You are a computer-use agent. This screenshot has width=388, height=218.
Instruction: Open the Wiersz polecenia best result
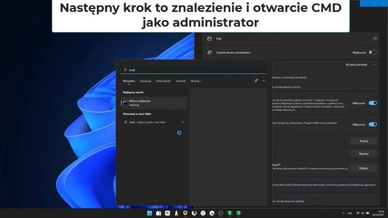tap(155, 103)
